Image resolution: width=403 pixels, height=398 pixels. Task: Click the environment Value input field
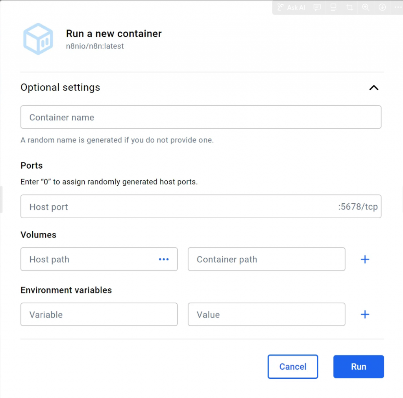(x=266, y=315)
